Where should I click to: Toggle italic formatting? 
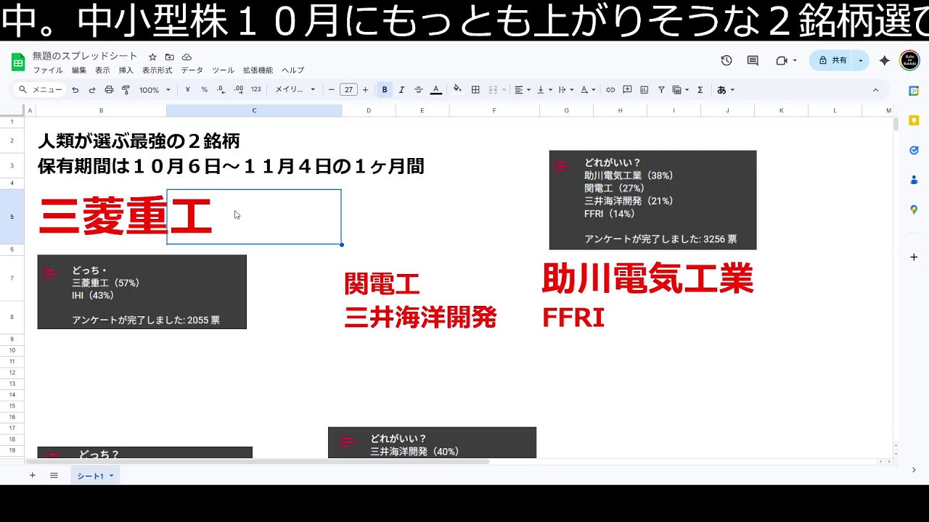click(401, 89)
